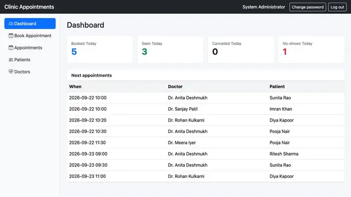Click the 2026-09-23 09:00 time cell
The image size is (351, 197).
pos(88,154)
